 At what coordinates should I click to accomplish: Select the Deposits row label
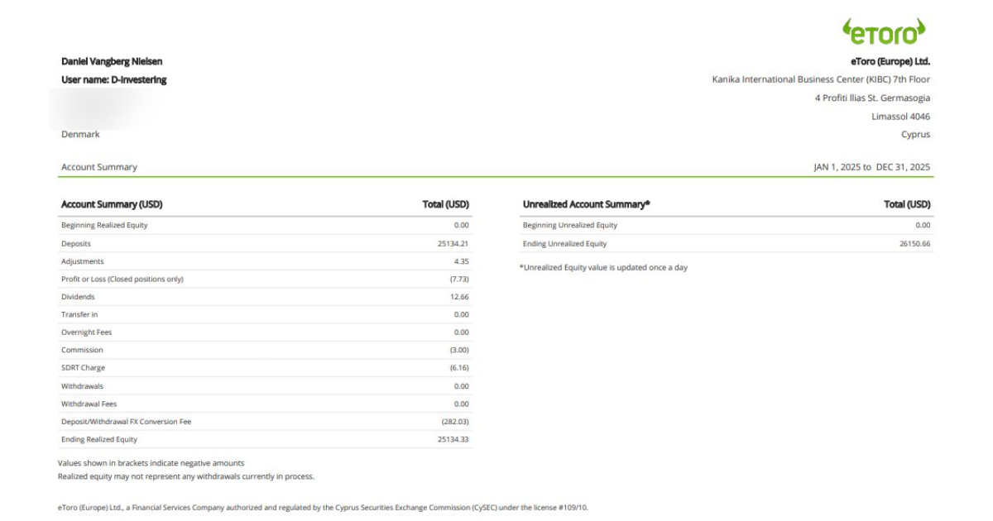pyautogui.click(x=76, y=244)
